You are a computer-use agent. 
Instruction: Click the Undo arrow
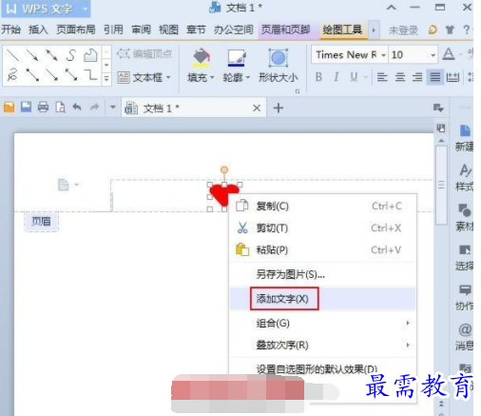point(77,108)
